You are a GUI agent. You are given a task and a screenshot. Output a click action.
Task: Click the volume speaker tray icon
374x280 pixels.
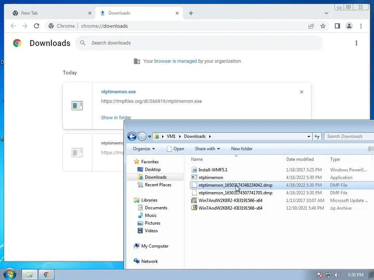(x=337, y=275)
